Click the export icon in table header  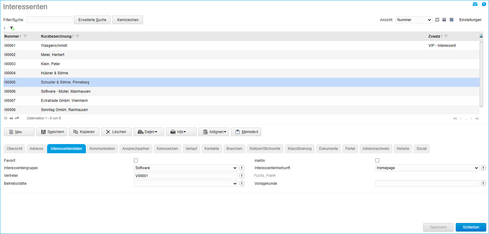pos(481,36)
